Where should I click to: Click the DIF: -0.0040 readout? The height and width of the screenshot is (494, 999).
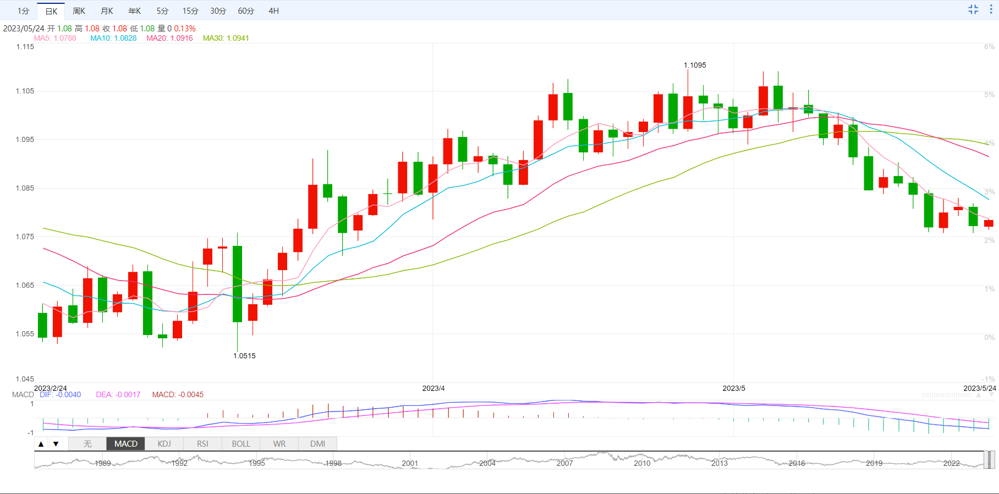coord(60,394)
